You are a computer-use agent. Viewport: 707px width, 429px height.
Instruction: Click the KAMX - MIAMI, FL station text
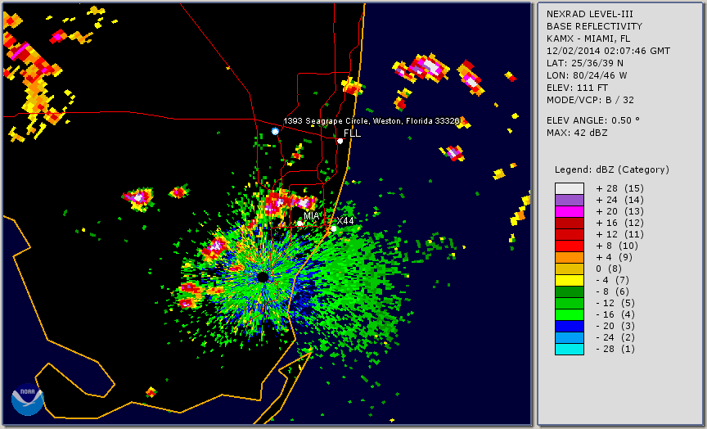588,38
